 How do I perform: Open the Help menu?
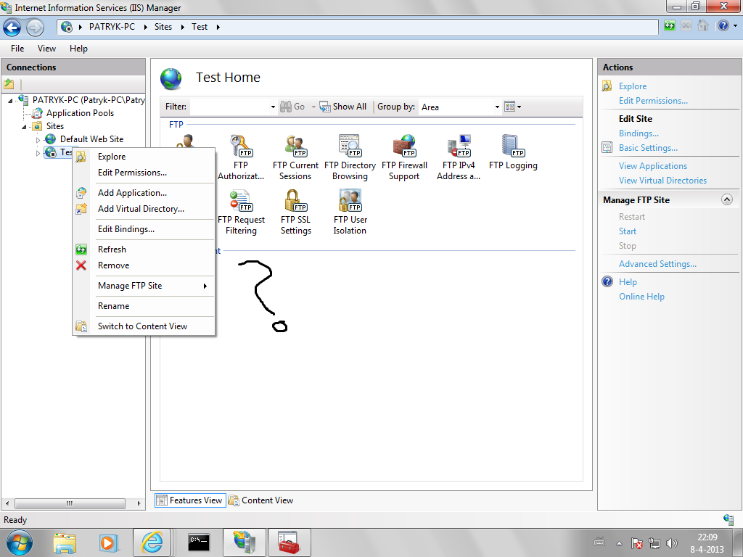coord(78,49)
